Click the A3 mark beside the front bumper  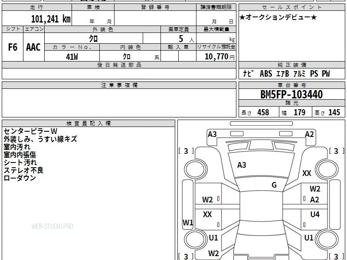[212, 134]
